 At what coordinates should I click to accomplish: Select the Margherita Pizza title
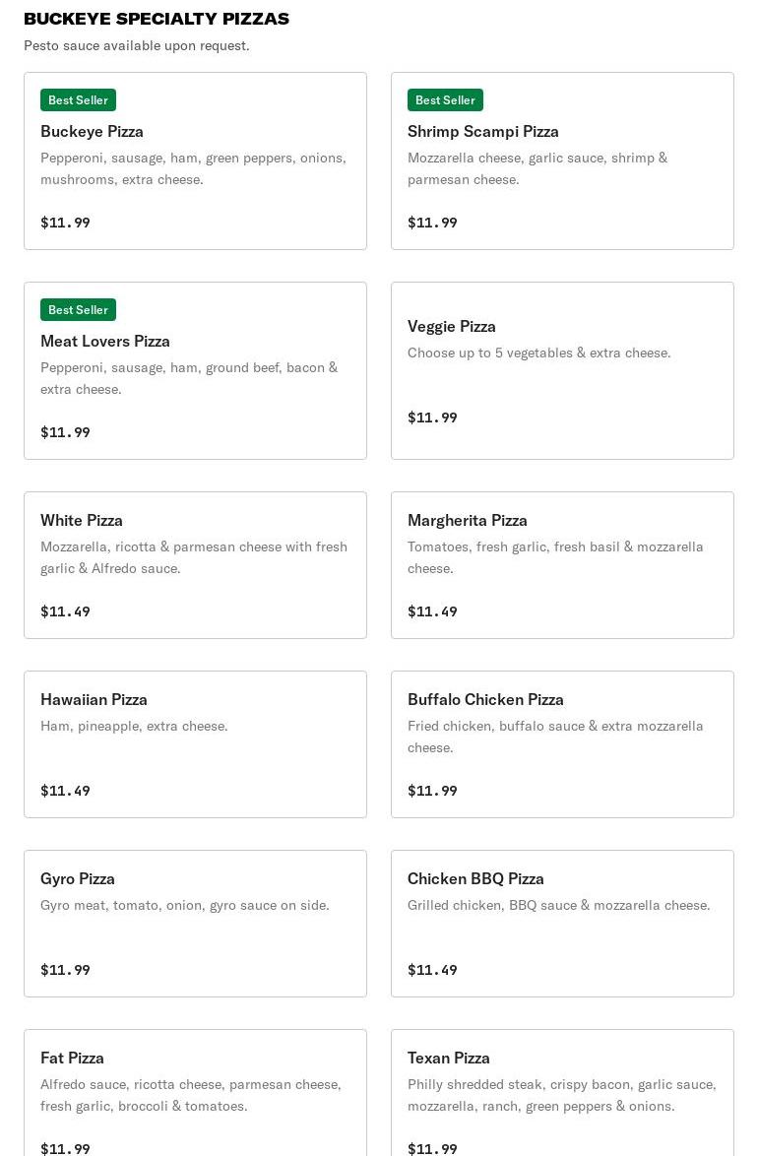tap(468, 520)
